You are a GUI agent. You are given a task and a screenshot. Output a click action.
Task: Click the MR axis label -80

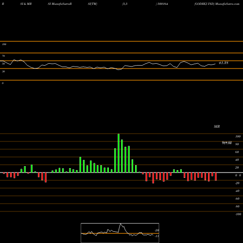[x=237, y=207]
